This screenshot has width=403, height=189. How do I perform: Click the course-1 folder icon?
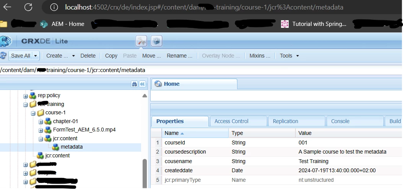(x=41, y=113)
